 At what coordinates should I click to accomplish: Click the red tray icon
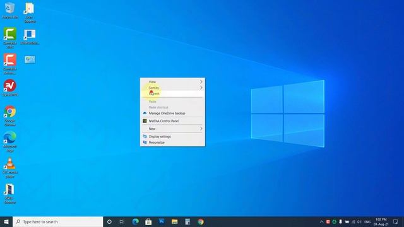(x=328, y=221)
